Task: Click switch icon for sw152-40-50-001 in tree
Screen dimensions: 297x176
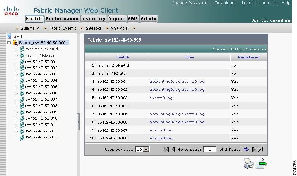Action: pos(22,62)
